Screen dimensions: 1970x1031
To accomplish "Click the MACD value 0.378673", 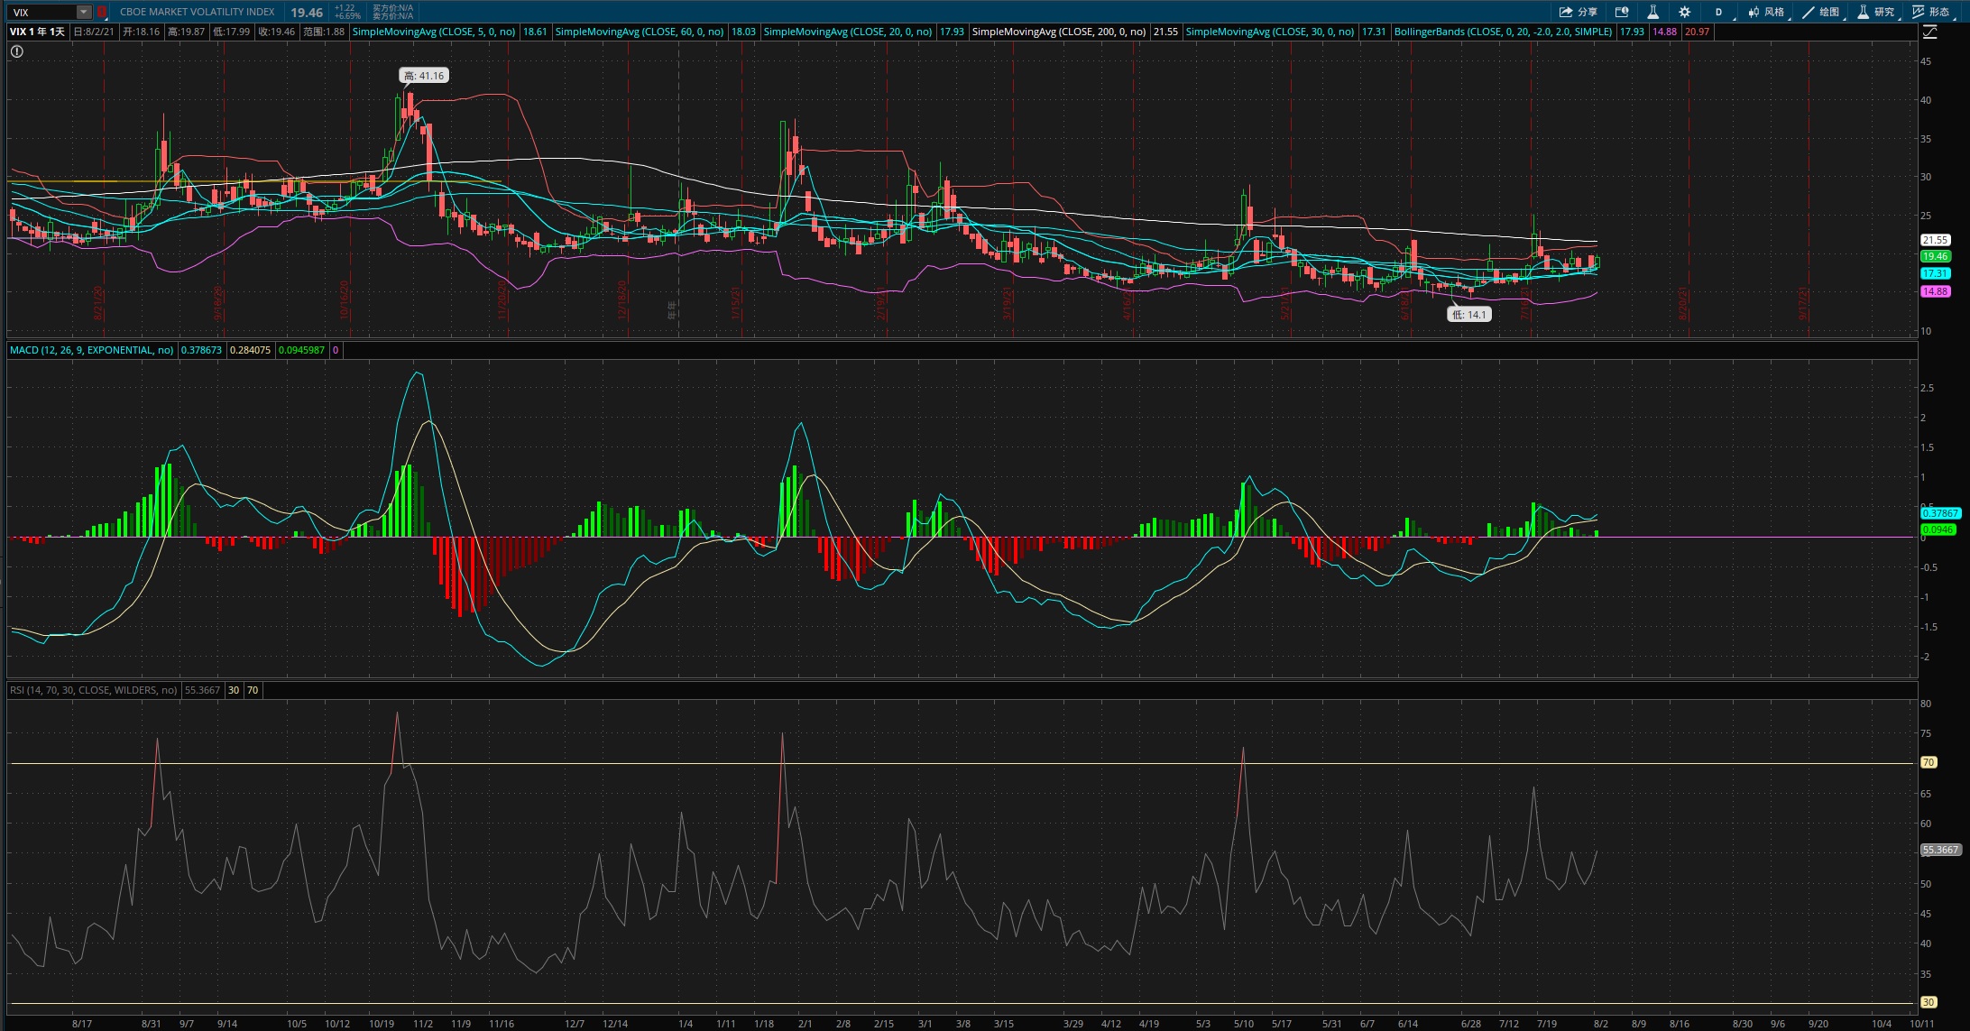I will tap(201, 350).
